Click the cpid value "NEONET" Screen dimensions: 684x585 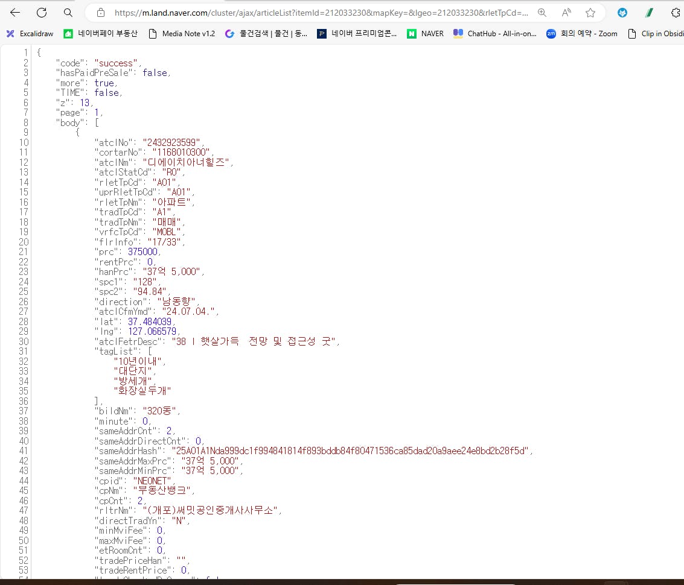point(152,481)
